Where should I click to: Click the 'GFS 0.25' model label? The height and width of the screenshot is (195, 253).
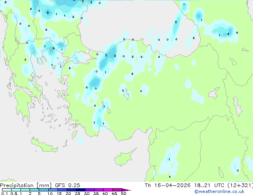[x=67, y=185]
